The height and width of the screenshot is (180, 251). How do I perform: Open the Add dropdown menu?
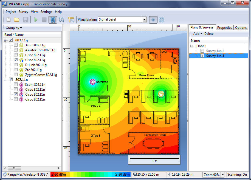(198, 34)
